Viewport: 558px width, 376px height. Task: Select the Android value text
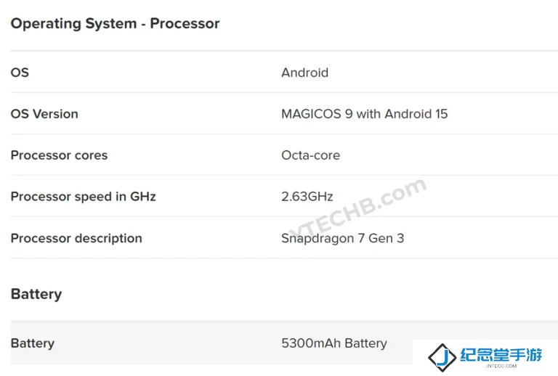[304, 73]
